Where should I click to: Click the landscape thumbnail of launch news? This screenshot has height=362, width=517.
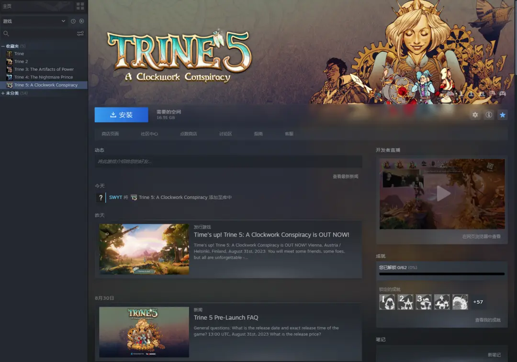pos(144,249)
